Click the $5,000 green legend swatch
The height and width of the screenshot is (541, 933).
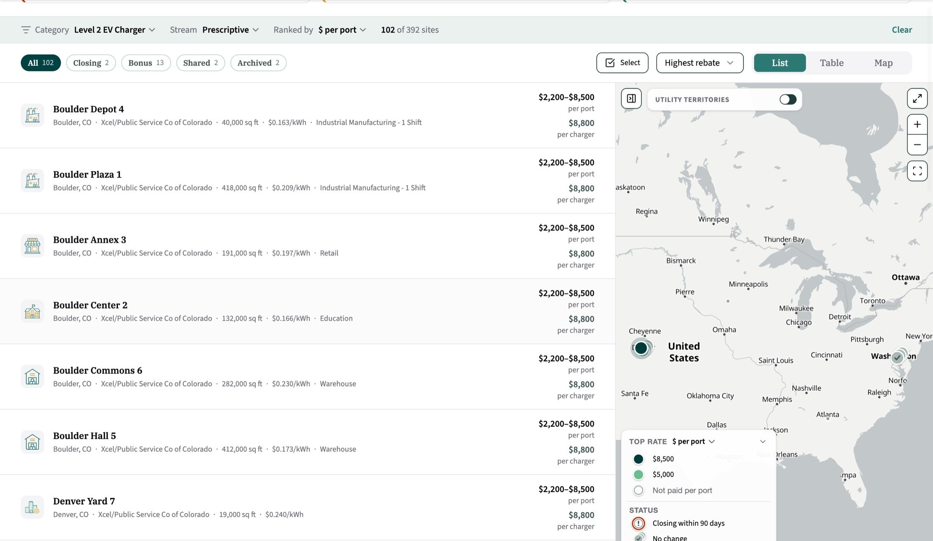[638, 474]
